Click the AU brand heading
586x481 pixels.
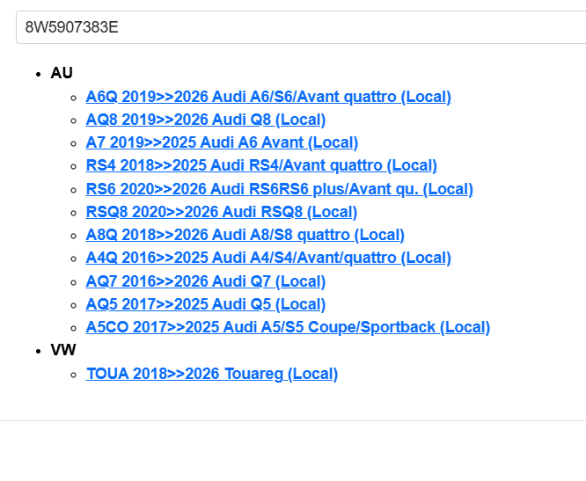coord(62,73)
